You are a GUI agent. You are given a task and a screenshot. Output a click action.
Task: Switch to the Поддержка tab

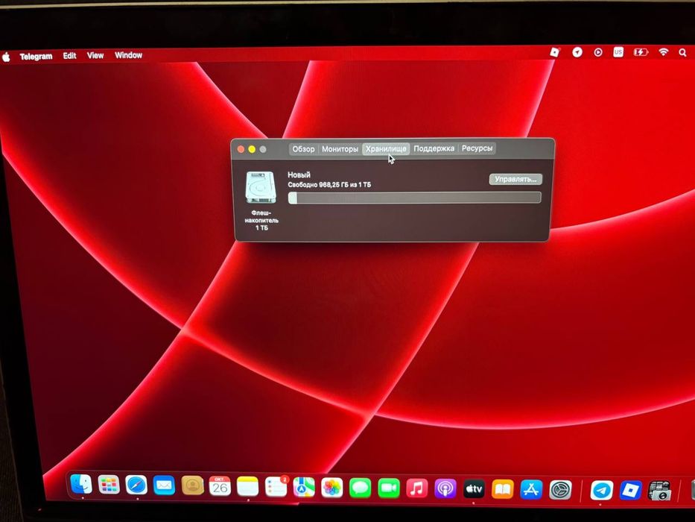(434, 148)
